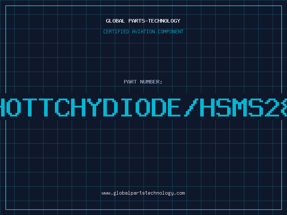Select the GLOBAL PARTS-TECHNOLOGY heading text
Viewport: 287px width, 215px height.
pyautogui.click(x=143, y=21)
